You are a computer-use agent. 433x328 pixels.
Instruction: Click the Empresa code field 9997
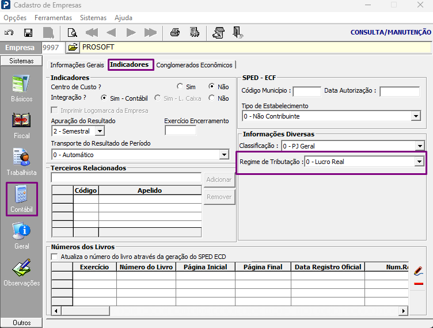(53, 47)
